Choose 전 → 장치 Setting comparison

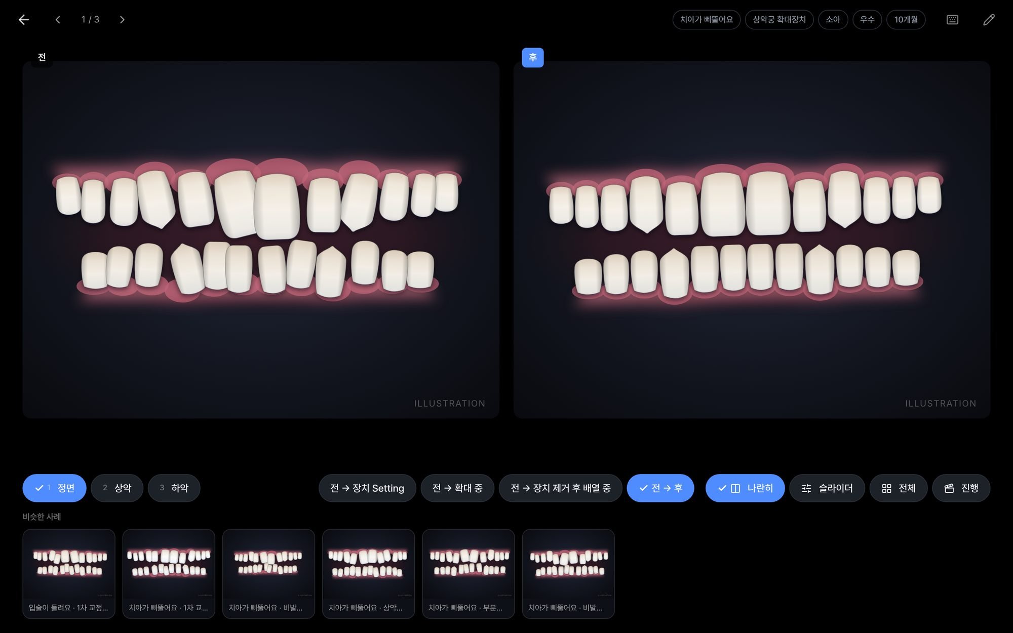pos(367,488)
